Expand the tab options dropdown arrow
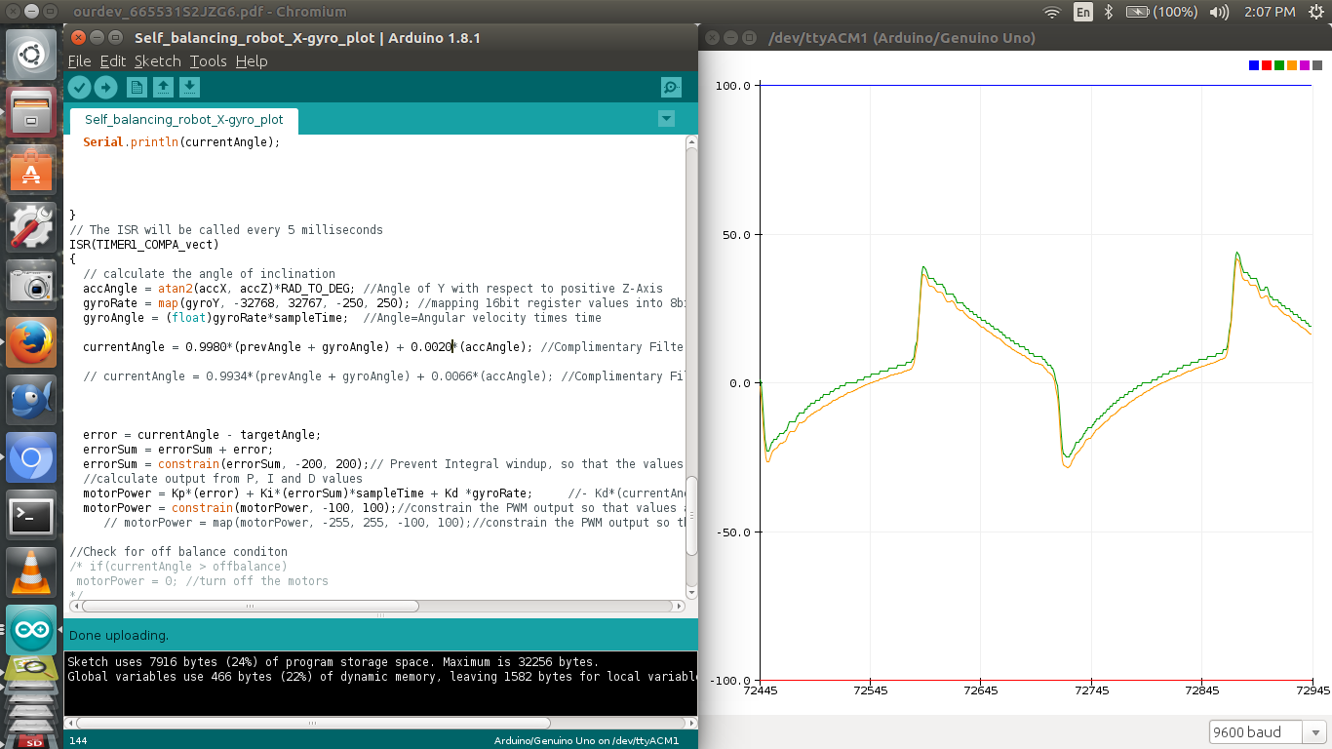1332x749 pixels. coord(666,119)
